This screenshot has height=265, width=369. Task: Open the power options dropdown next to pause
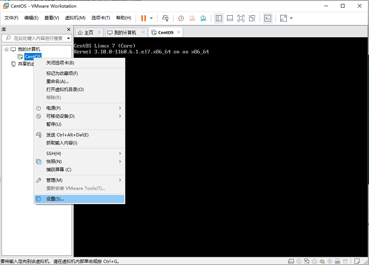(x=151, y=18)
